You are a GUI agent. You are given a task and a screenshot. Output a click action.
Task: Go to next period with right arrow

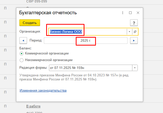134,40
